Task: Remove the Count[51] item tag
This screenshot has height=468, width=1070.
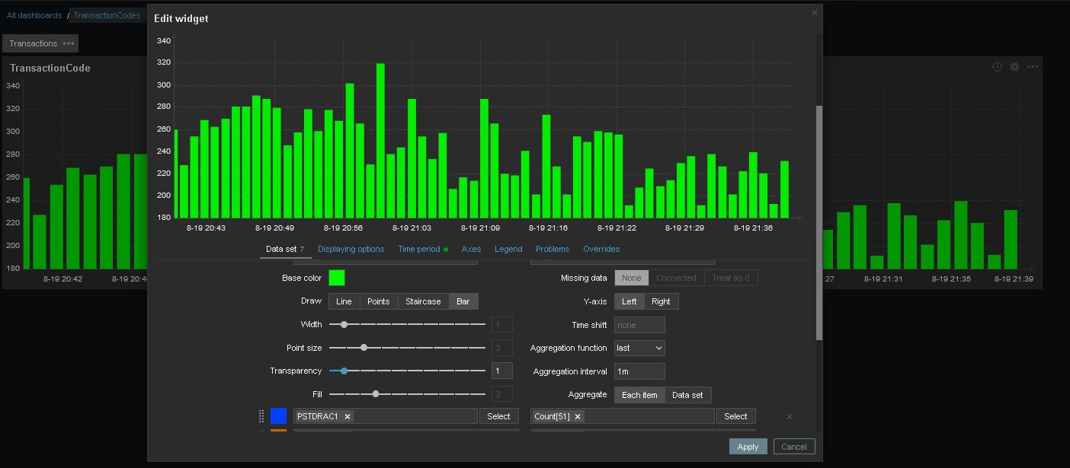Action: [x=578, y=416]
